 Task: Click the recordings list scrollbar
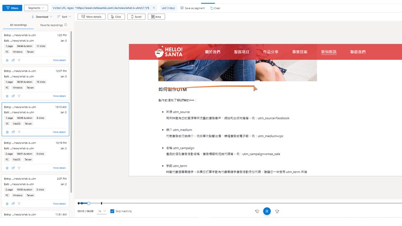pyautogui.click(x=71, y=111)
